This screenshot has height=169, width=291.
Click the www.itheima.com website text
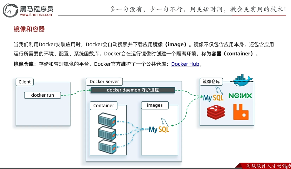[x=37, y=15]
